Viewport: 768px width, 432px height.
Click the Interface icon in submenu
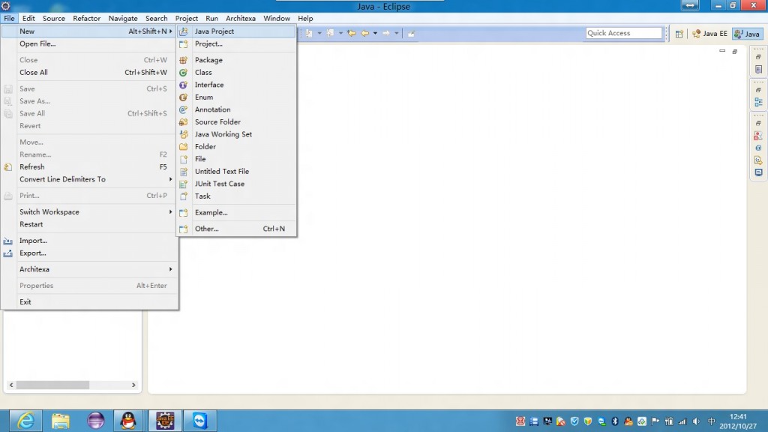click(x=183, y=85)
